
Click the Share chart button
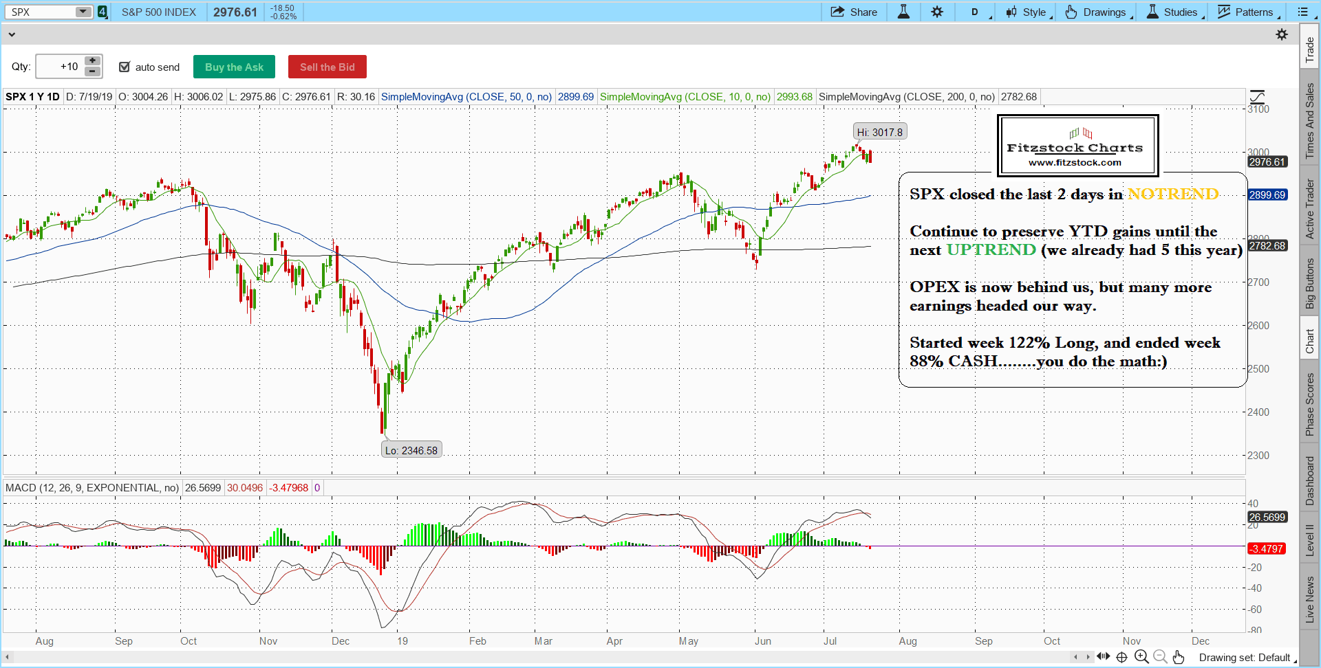click(x=854, y=12)
